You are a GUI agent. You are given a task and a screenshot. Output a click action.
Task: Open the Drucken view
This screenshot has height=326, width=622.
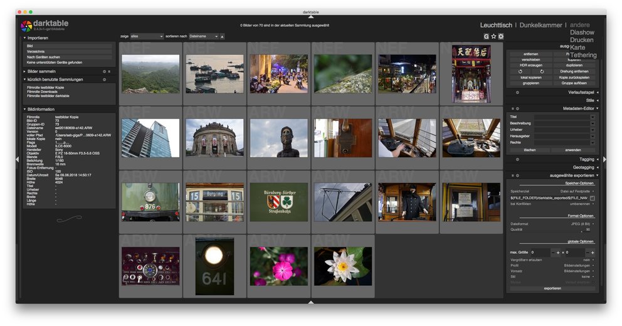pos(581,40)
